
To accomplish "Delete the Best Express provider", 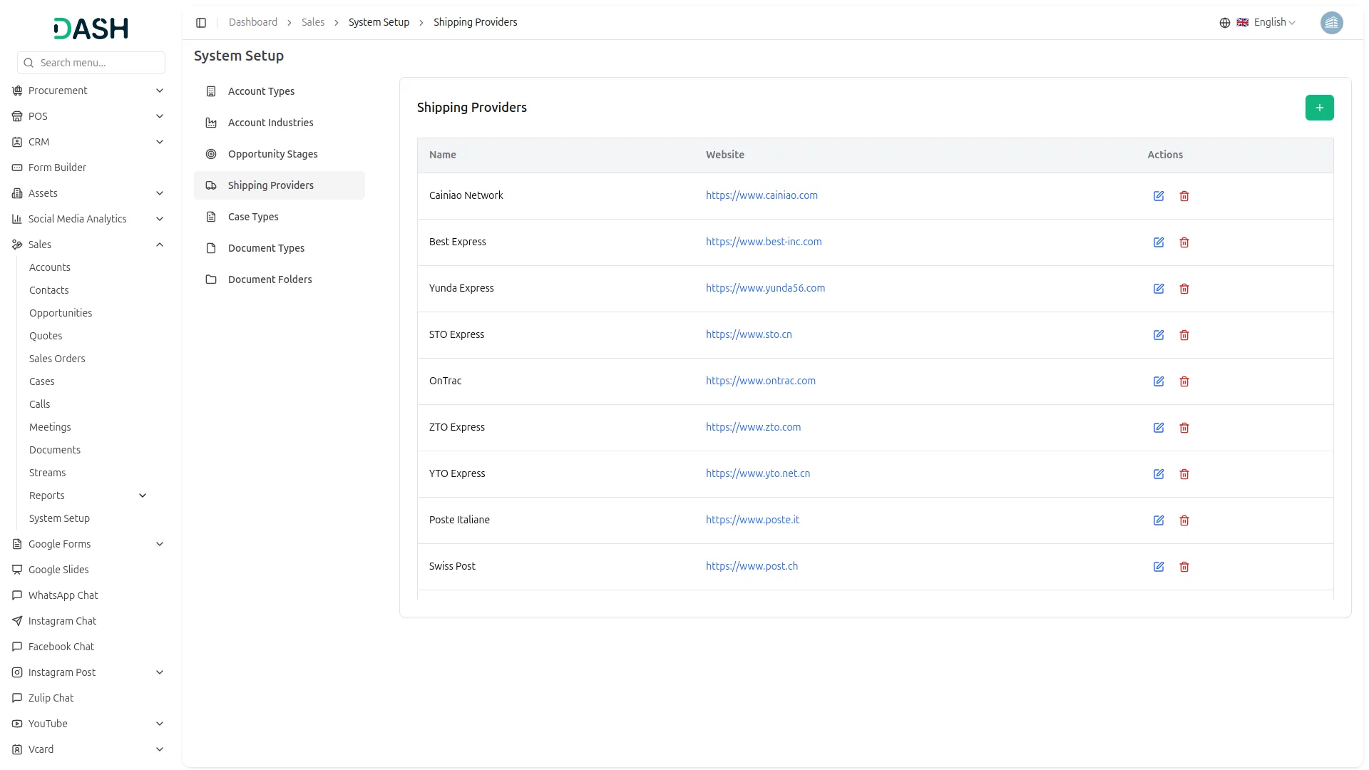I will [x=1184, y=242].
